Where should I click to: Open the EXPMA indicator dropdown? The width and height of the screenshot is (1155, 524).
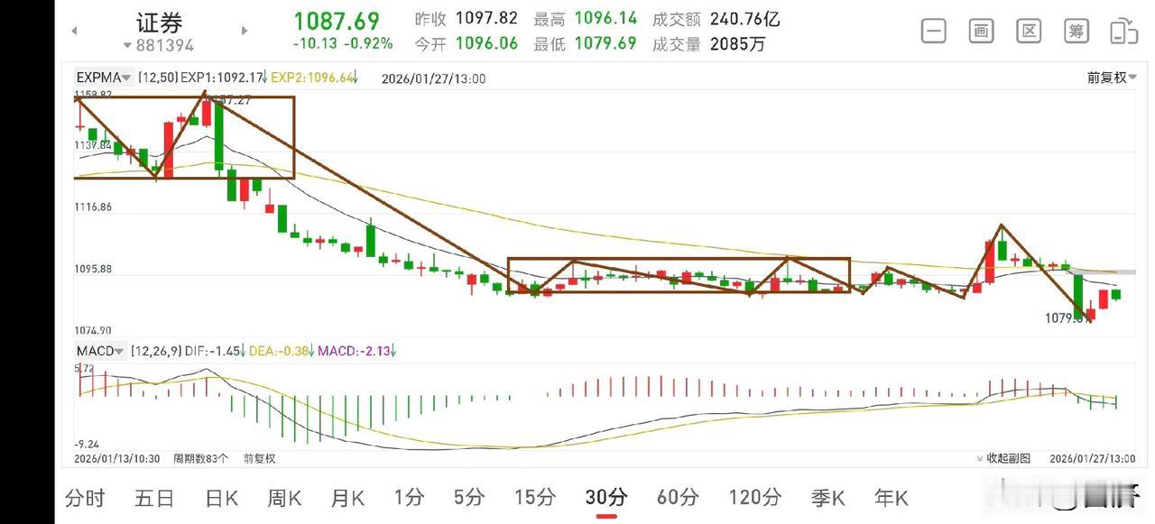pyautogui.click(x=104, y=78)
